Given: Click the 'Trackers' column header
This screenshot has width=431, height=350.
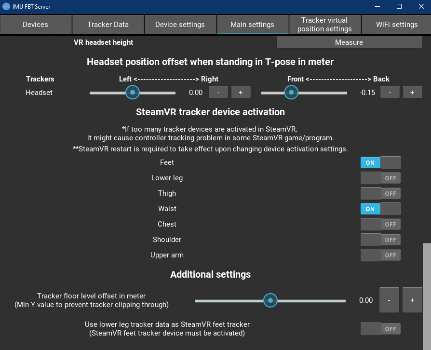Looking at the screenshot, I should [40, 79].
